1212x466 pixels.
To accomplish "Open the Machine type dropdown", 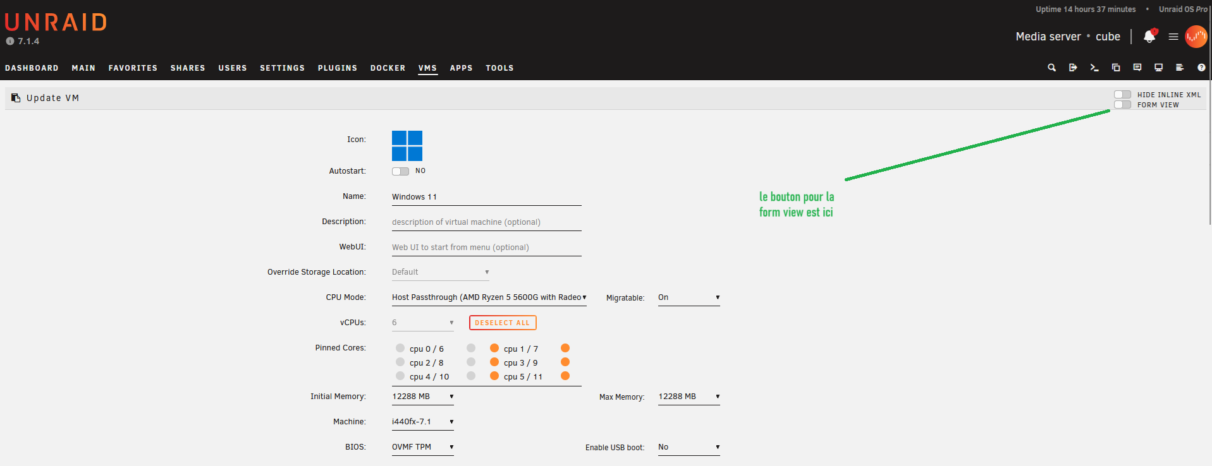I will tap(422, 422).
